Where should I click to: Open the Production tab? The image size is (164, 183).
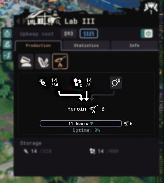coord(38,45)
